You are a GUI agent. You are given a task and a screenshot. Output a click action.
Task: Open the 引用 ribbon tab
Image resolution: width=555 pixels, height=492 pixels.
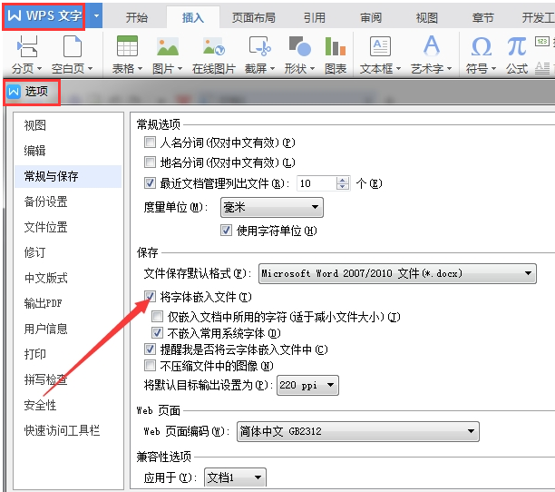(x=315, y=17)
